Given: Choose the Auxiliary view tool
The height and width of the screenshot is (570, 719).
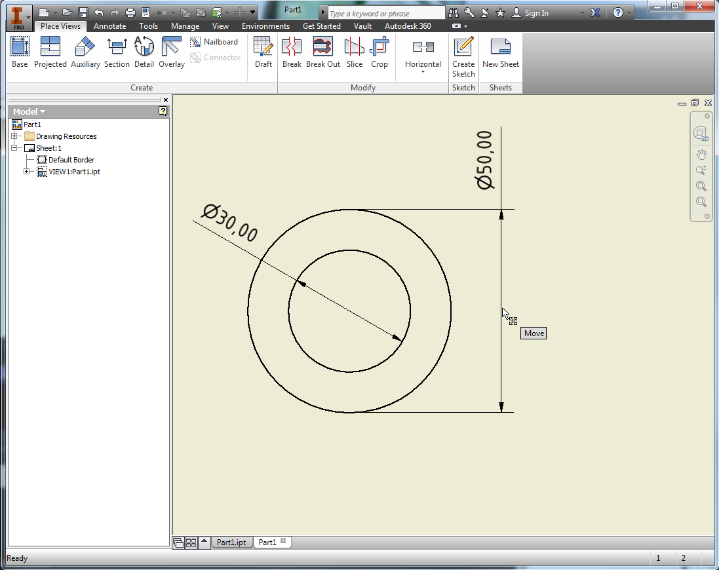Looking at the screenshot, I should coord(85,52).
